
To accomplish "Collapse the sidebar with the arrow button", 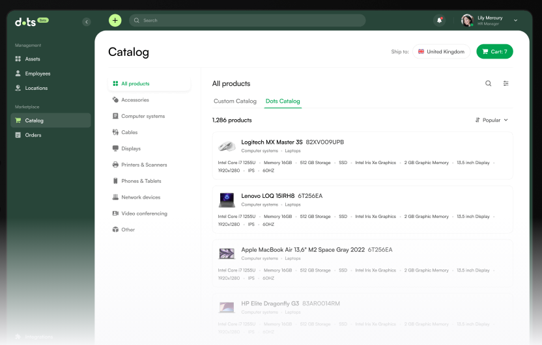I will click(x=87, y=21).
